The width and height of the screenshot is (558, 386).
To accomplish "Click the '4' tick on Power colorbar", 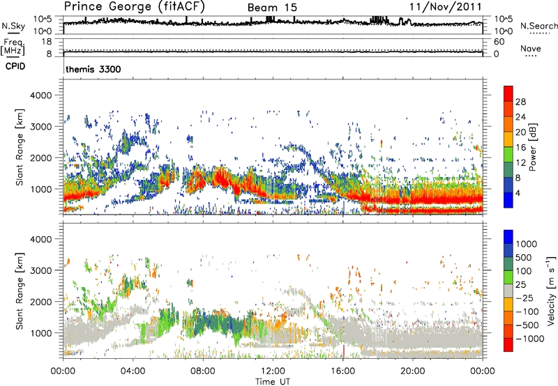I will pos(518,194).
